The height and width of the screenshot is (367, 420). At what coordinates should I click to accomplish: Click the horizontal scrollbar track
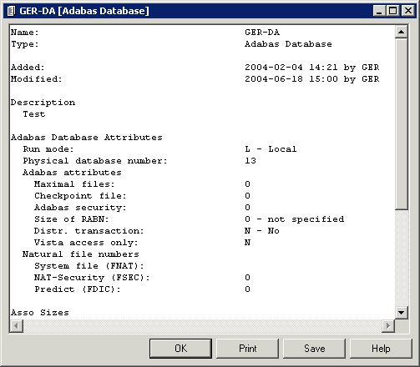tap(203, 325)
